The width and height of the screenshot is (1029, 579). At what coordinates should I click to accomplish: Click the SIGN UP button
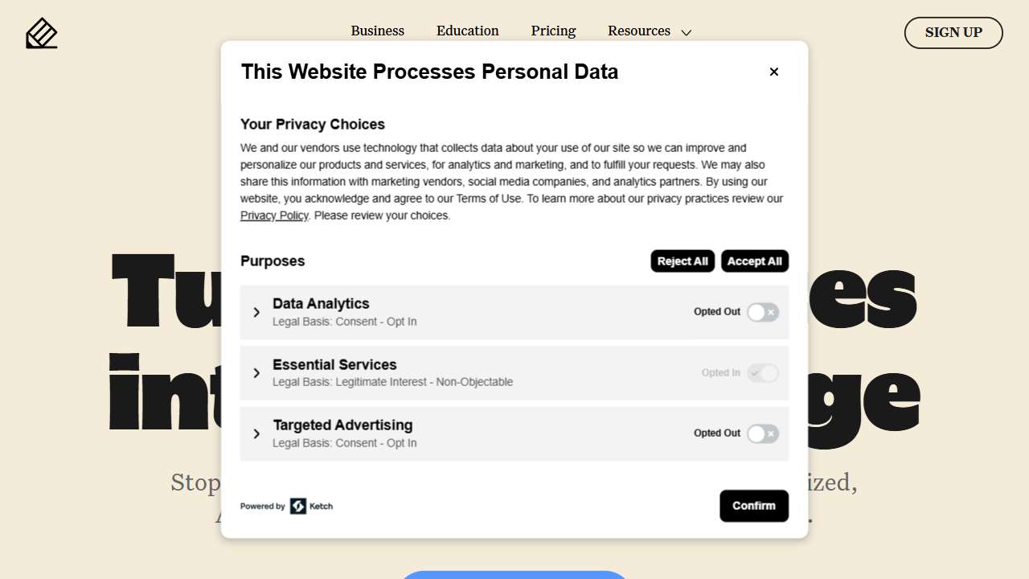953,33
